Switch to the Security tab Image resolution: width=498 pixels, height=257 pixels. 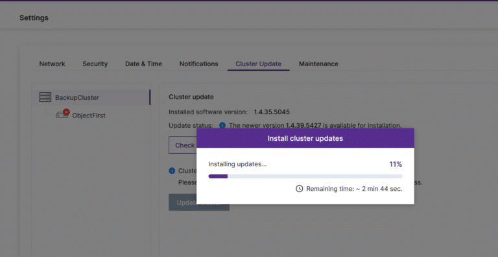(x=95, y=64)
